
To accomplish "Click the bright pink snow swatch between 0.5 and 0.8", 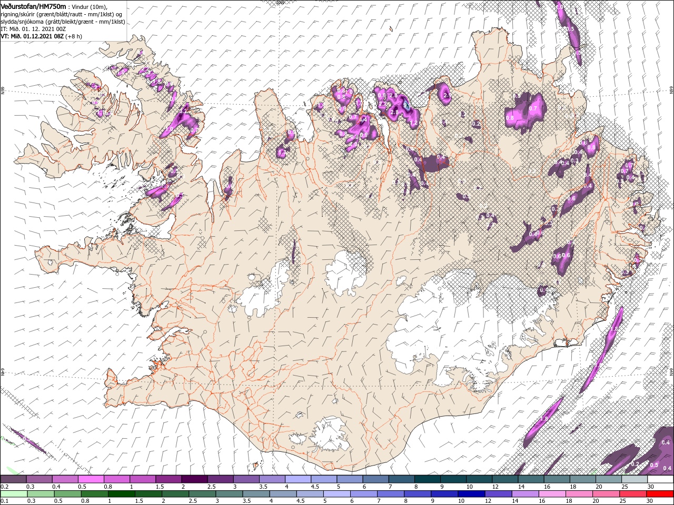I will click(91, 479).
